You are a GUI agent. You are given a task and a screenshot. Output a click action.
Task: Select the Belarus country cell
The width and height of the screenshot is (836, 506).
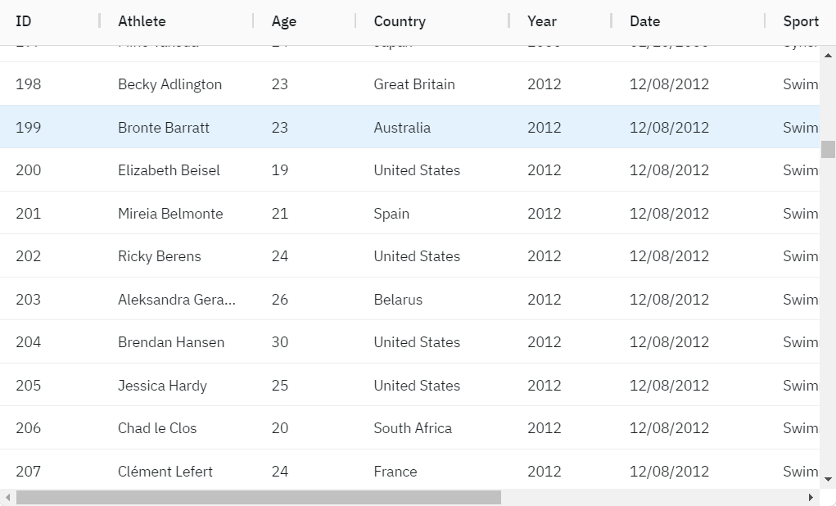(398, 300)
